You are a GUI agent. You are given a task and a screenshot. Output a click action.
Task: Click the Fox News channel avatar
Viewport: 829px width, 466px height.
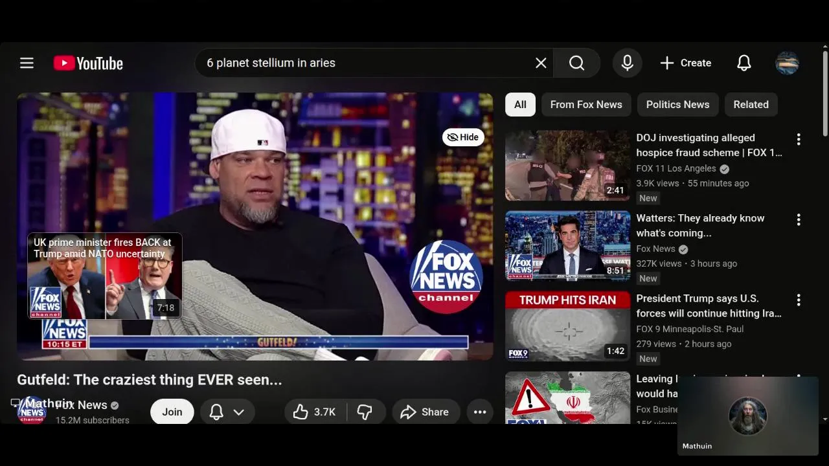click(x=32, y=411)
